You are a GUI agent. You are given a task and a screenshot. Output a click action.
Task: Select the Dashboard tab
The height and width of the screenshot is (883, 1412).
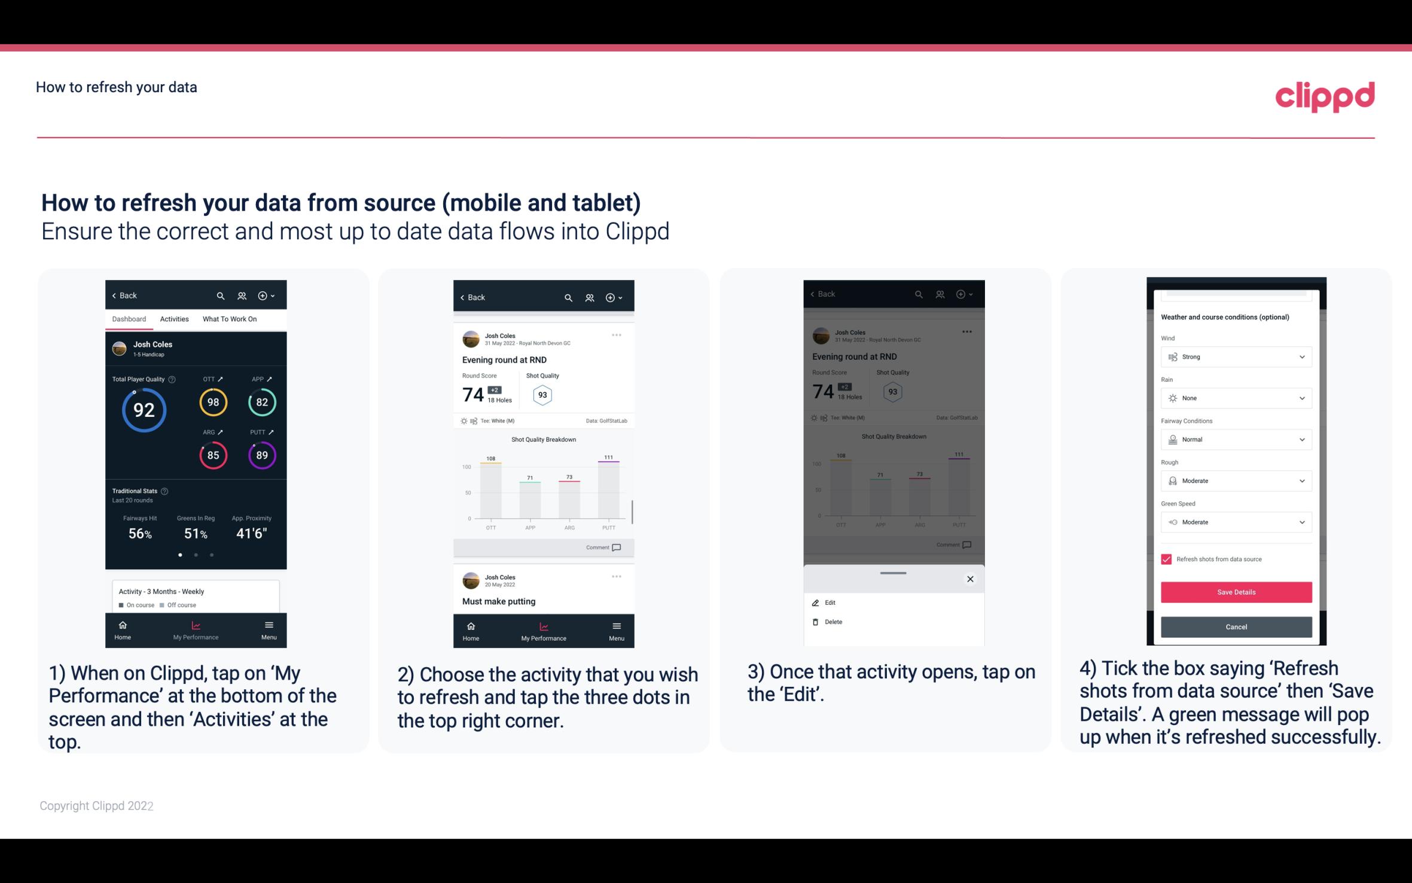click(129, 318)
